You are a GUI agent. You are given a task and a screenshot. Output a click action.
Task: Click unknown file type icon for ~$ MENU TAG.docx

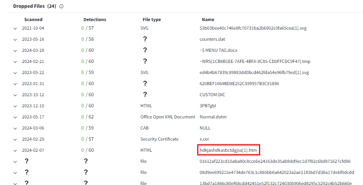pos(145,50)
